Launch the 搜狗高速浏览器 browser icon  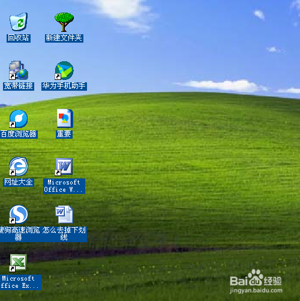tap(19, 214)
